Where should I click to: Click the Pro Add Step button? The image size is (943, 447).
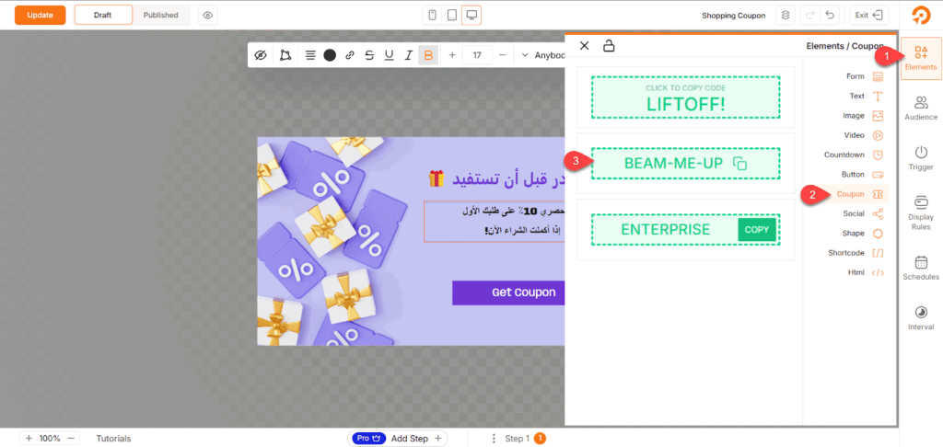pos(398,439)
